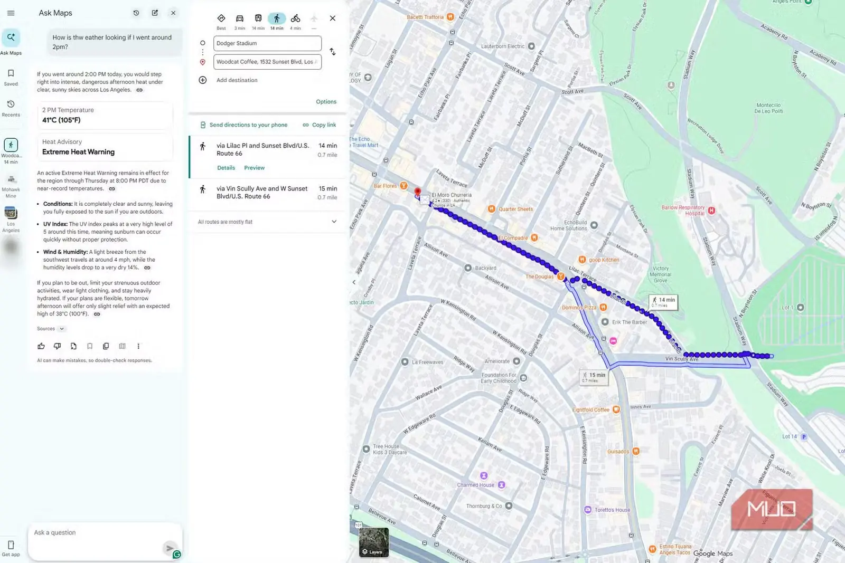Image resolution: width=845 pixels, height=563 pixels.
Task: Close the directions panel
Action: coord(333,18)
